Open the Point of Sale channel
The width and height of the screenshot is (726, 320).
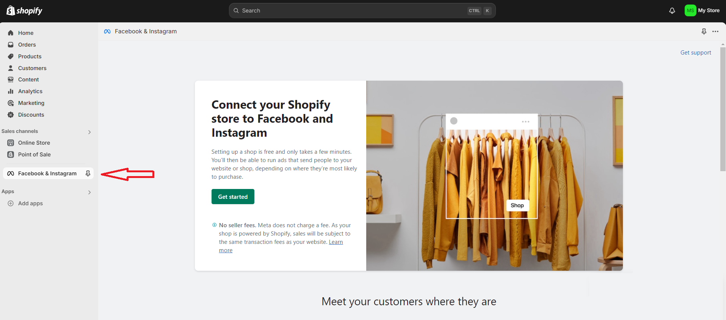[34, 154]
